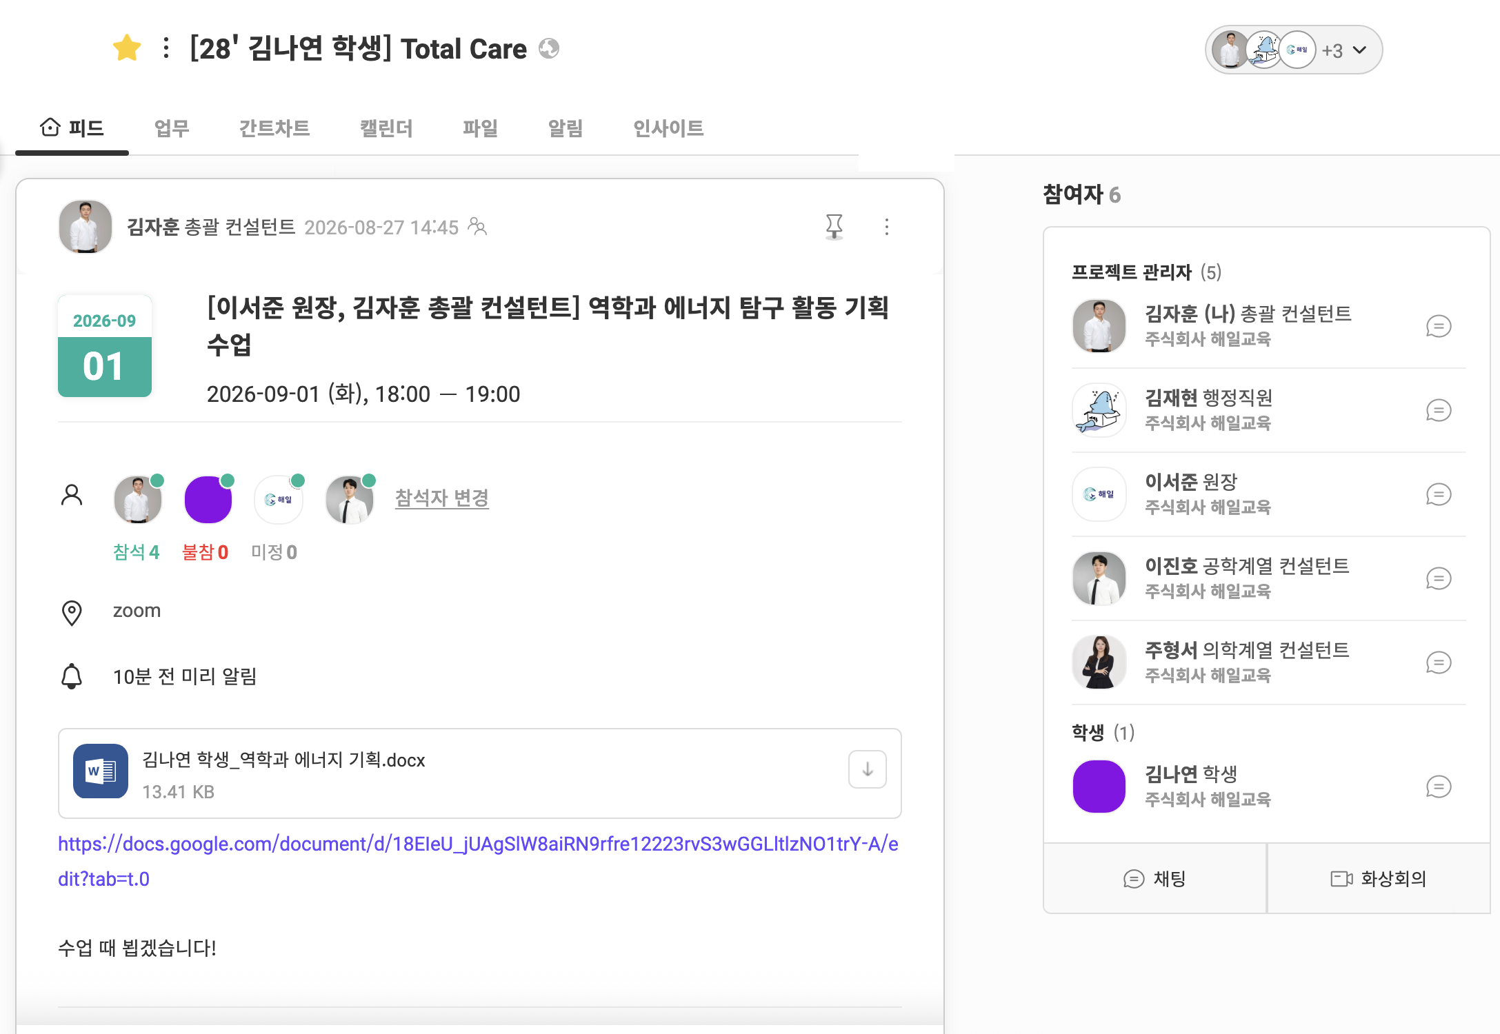
Task: Go to the 파일 tab
Action: pyautogui.click(x=480, y=128)
